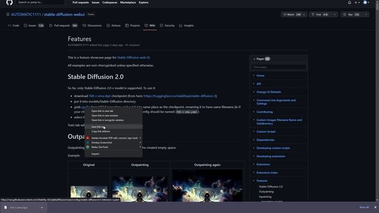
Task: Click Show all in downloads bar
Action: point(364,207)
